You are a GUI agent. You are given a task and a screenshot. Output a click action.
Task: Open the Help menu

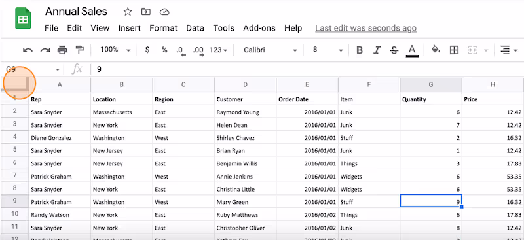(x=293, y=28)
